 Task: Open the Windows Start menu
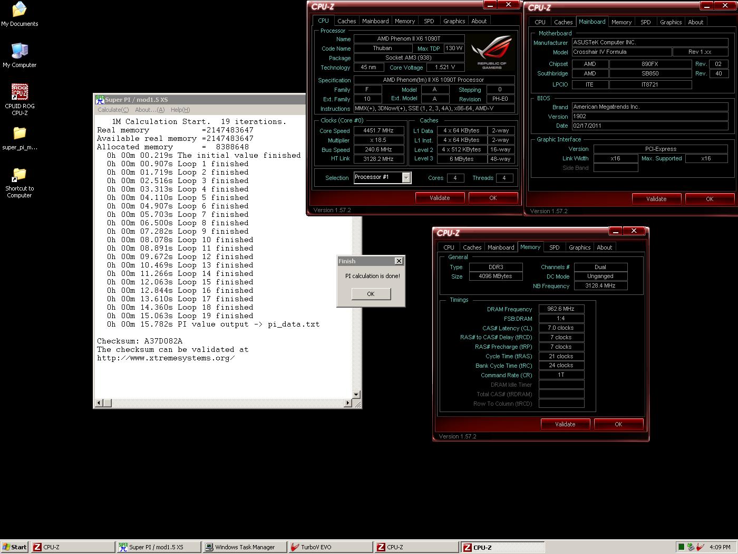pos(15,547)
